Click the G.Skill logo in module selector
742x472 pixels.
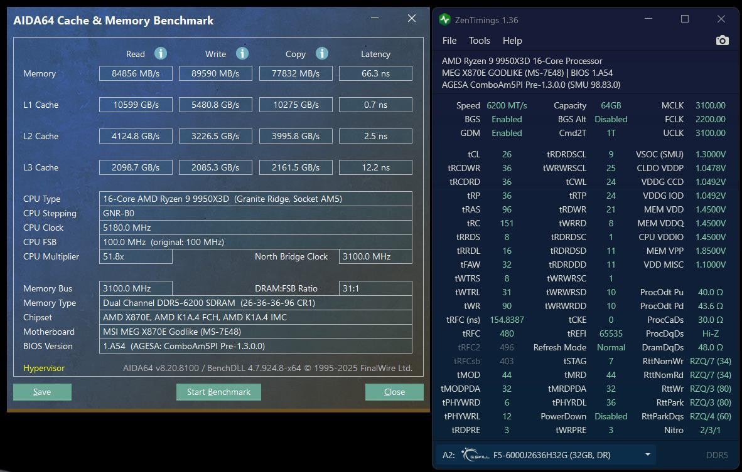click(x=475, y=454)
